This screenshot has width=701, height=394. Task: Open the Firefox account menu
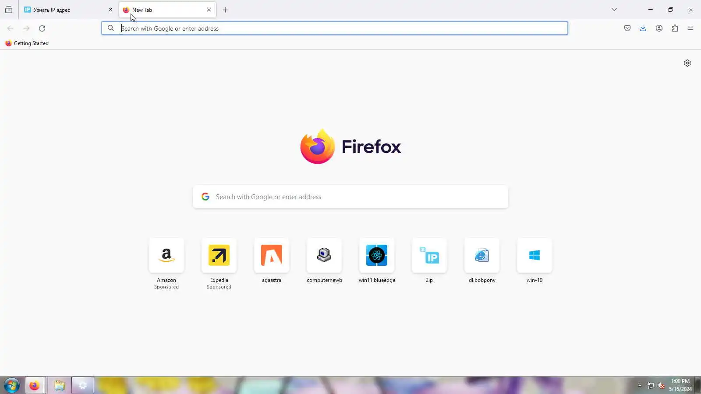pyautogui.click(x=659, y=28)
